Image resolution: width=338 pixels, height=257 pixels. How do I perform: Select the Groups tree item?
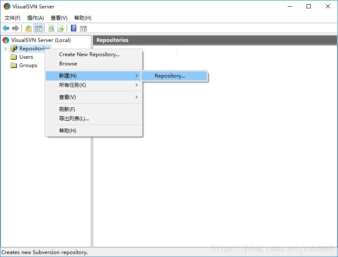point(28,65)
